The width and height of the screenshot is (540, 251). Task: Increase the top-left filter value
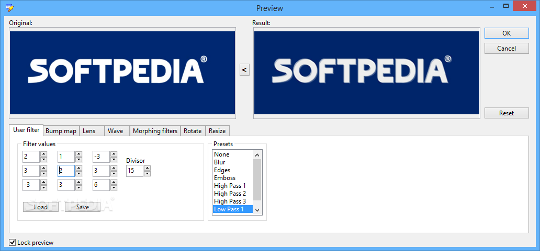44,154
